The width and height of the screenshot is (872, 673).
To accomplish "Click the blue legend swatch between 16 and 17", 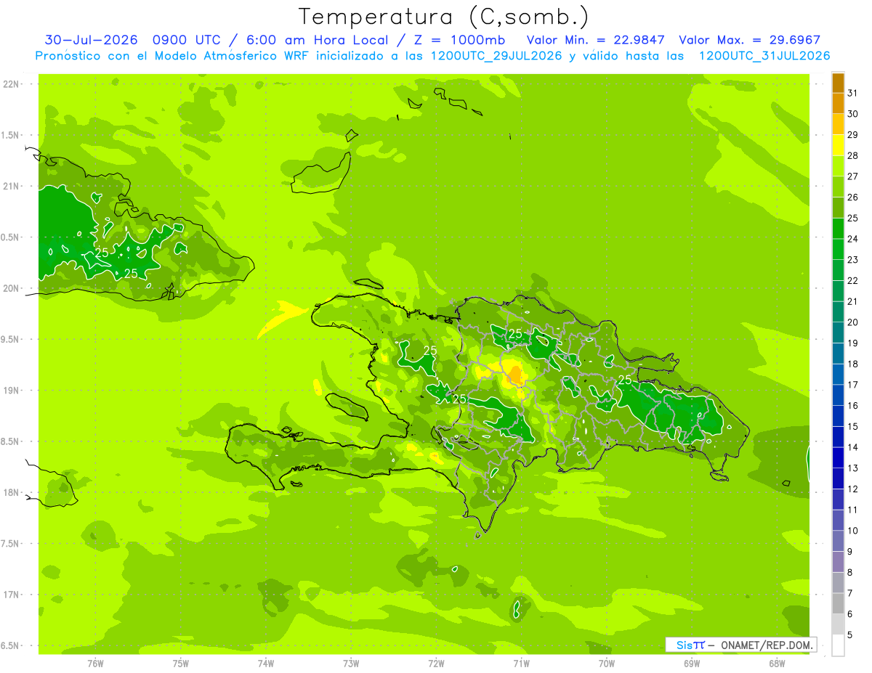I will (838, 396).
